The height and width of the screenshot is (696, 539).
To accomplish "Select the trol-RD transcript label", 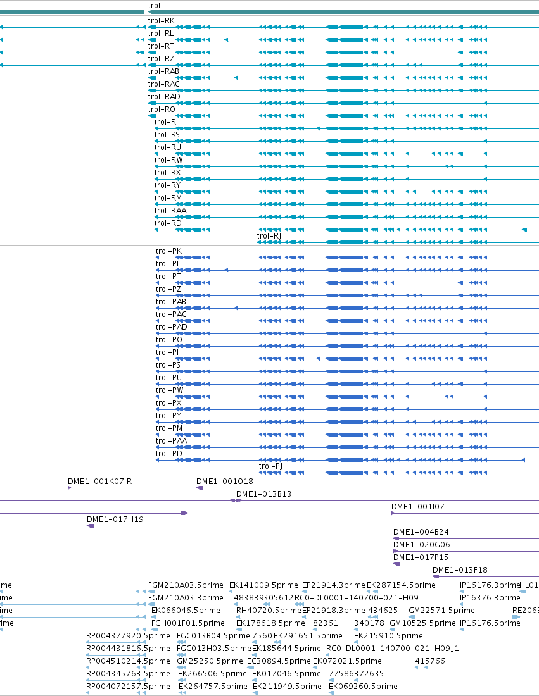I will [168, 223].
